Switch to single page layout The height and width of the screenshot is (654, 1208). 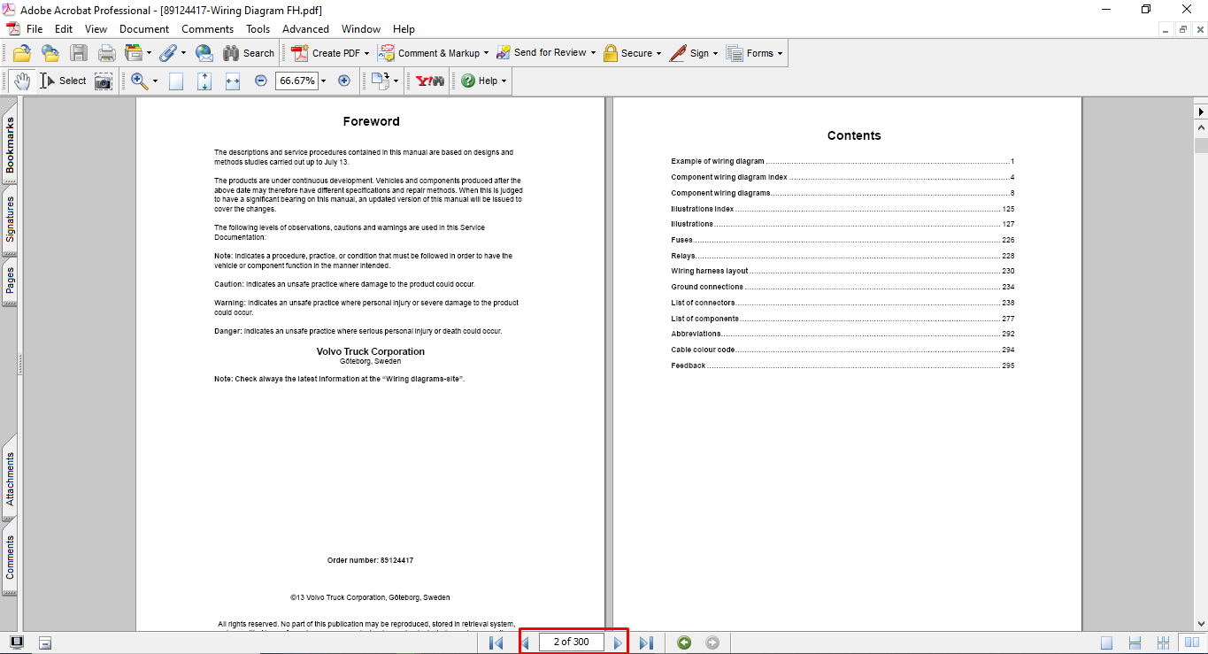coord(1107,642)
